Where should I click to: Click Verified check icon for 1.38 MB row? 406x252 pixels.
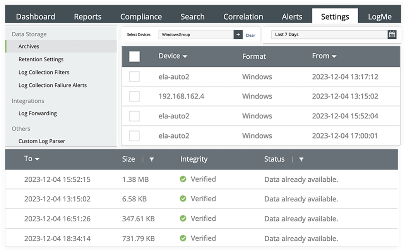click(x=183, y=179)
